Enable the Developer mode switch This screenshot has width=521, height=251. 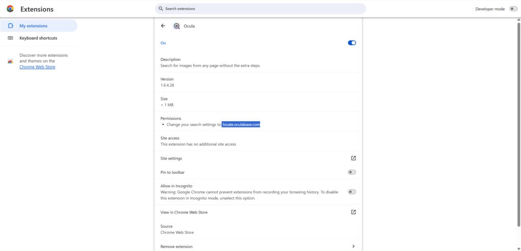click(513, 9)
